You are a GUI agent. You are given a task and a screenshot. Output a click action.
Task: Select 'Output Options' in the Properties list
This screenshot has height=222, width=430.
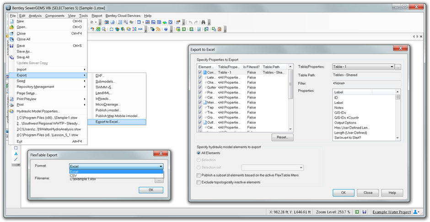point(345,123)
